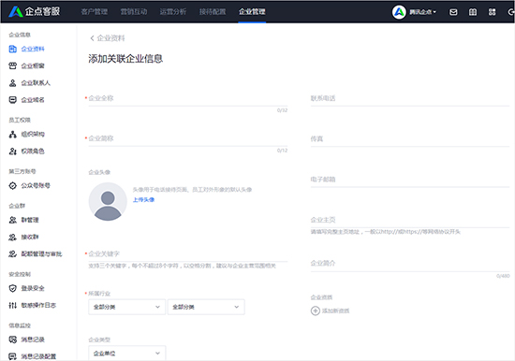Screen dimensions: 515x361
Task: Open the mail envelope icon in header
Action: tap(453, 12)
